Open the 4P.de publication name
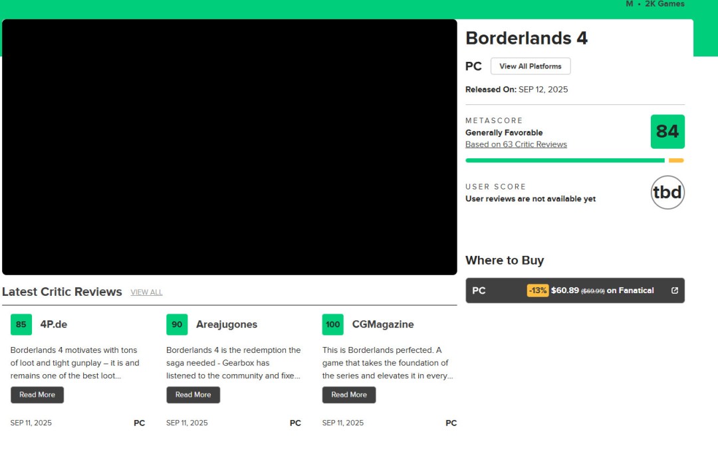The image size is (718, 452). pyautogui.click(x=54, y=324)
